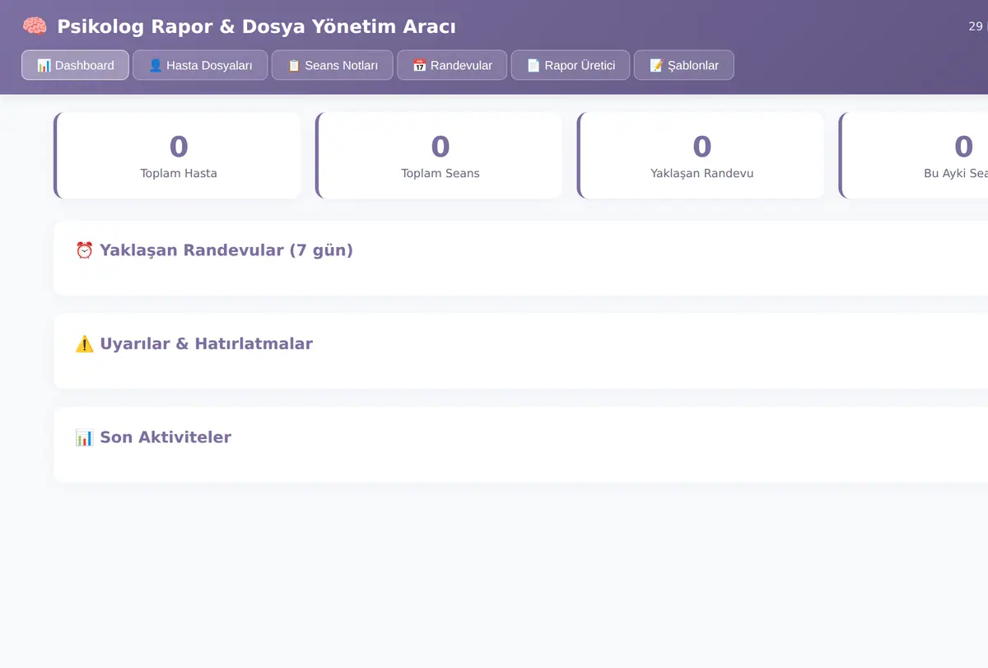Click the 0 count above Toplam Hasta
The image size is (988, 668).
[x=179, y=147]
